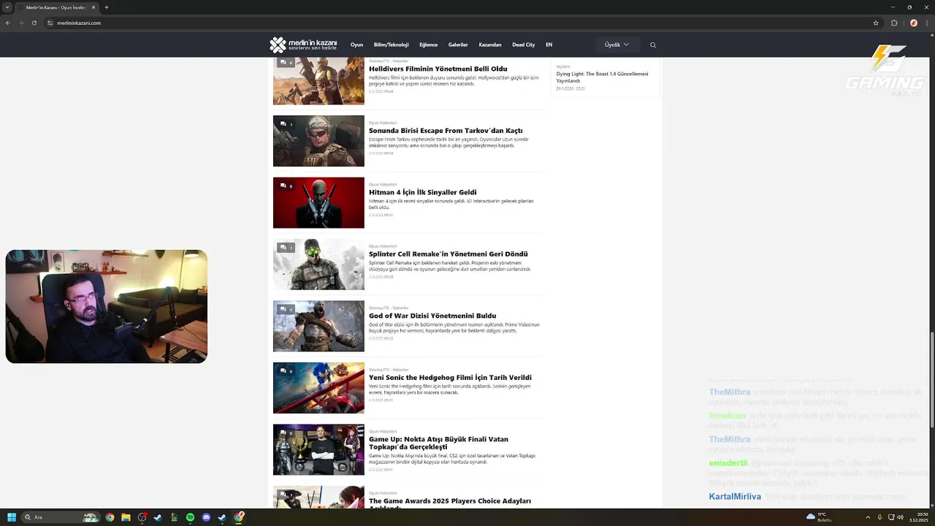Open Sonunda Birisi Escape From Tarkov'dan Kaçtı article
The width and height of the screenshot is (935, 526).
pyautogui.click(x=446, y=131)
